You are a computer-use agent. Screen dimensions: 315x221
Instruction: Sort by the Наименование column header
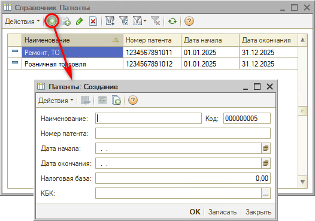tap(72, 40)
